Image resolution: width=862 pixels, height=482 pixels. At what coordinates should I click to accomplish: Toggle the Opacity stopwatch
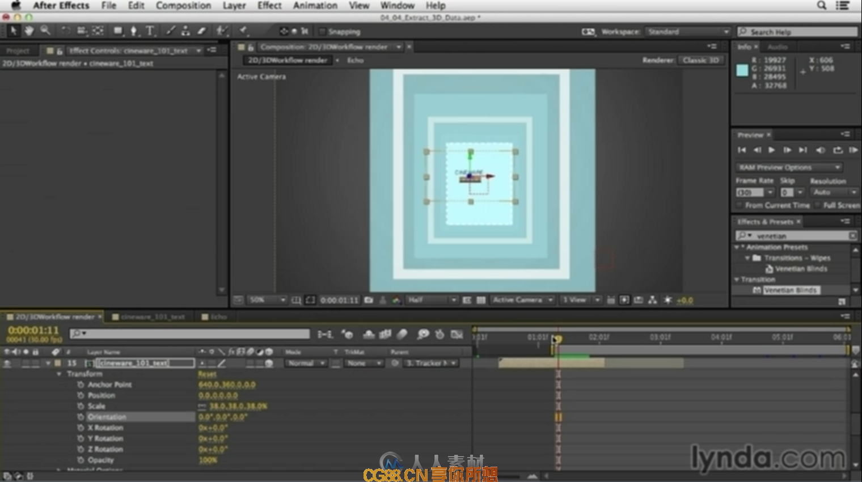click(81, 460)
